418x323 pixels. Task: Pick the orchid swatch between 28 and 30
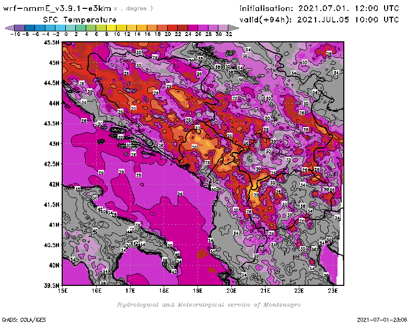pos(213,28)
